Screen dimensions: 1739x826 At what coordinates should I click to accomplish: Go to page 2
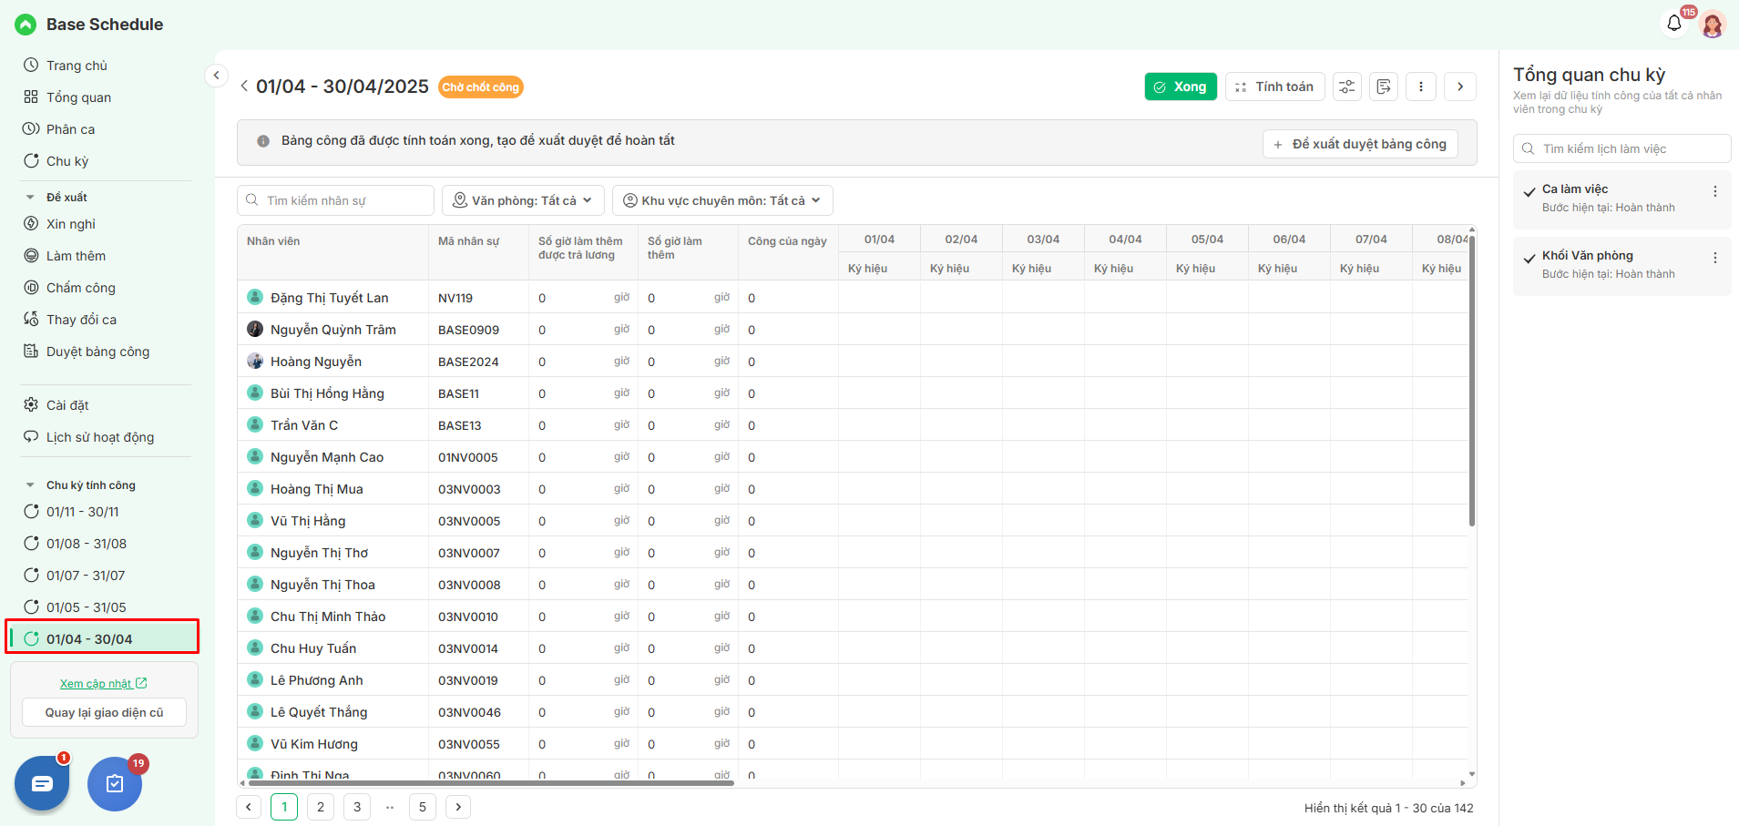click(x=321, y=807)
